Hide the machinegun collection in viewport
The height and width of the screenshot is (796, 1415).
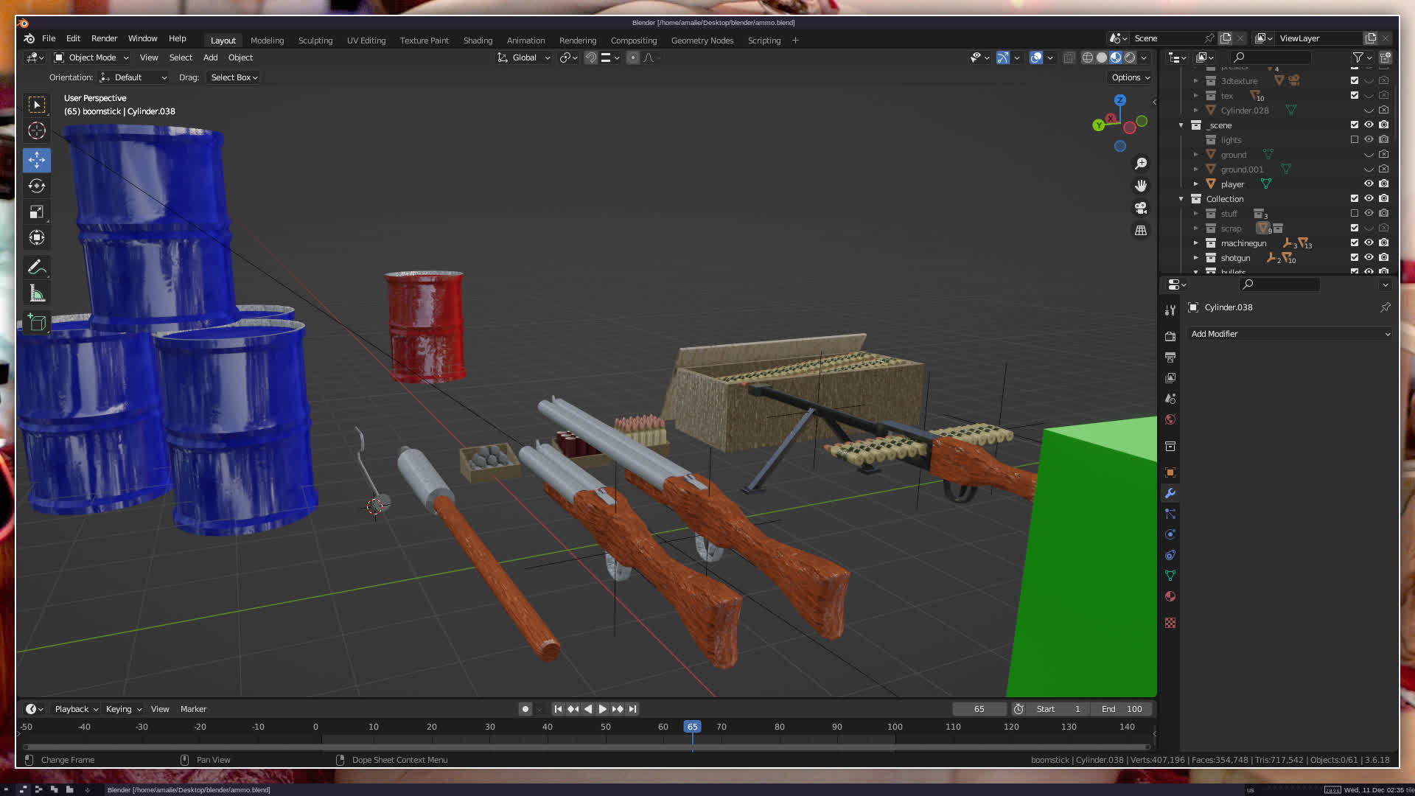[x=1369, y=242]
